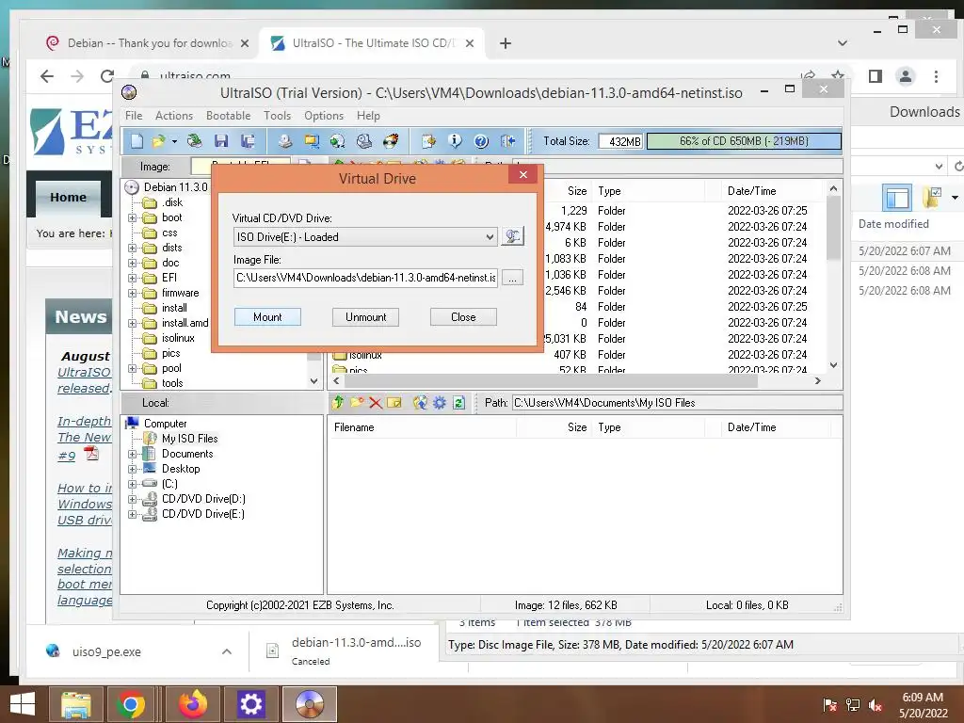Open the Bootable menu

[228, 116]
